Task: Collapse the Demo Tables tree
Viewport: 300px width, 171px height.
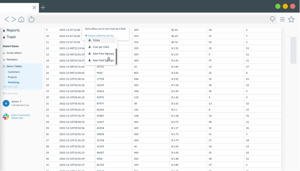Action: (14, 66)
